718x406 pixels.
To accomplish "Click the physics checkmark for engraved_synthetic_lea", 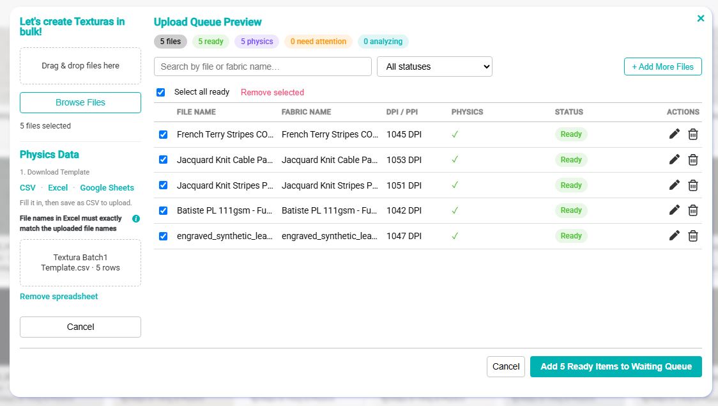I will tap(455, 235).
